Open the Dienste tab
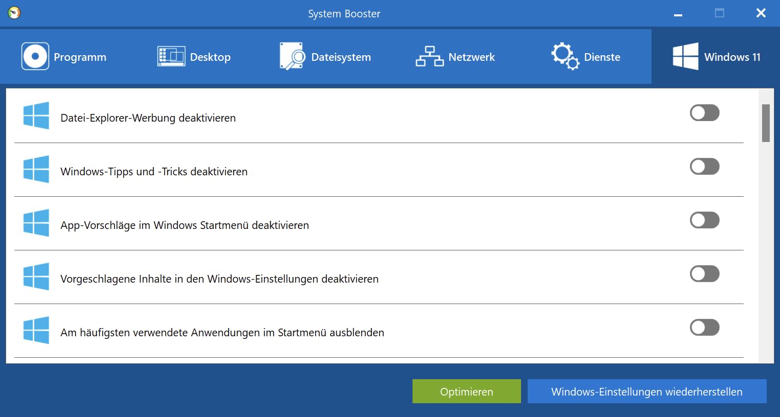Viewport: 780px width, 417px height. pyautogui.click(x=586, y=56)
